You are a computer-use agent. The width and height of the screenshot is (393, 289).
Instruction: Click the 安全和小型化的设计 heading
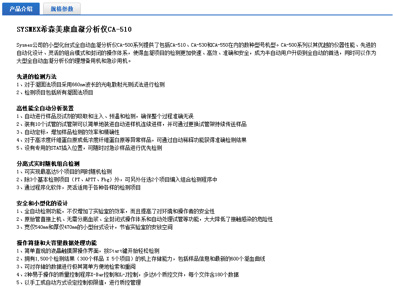(42, 203)
